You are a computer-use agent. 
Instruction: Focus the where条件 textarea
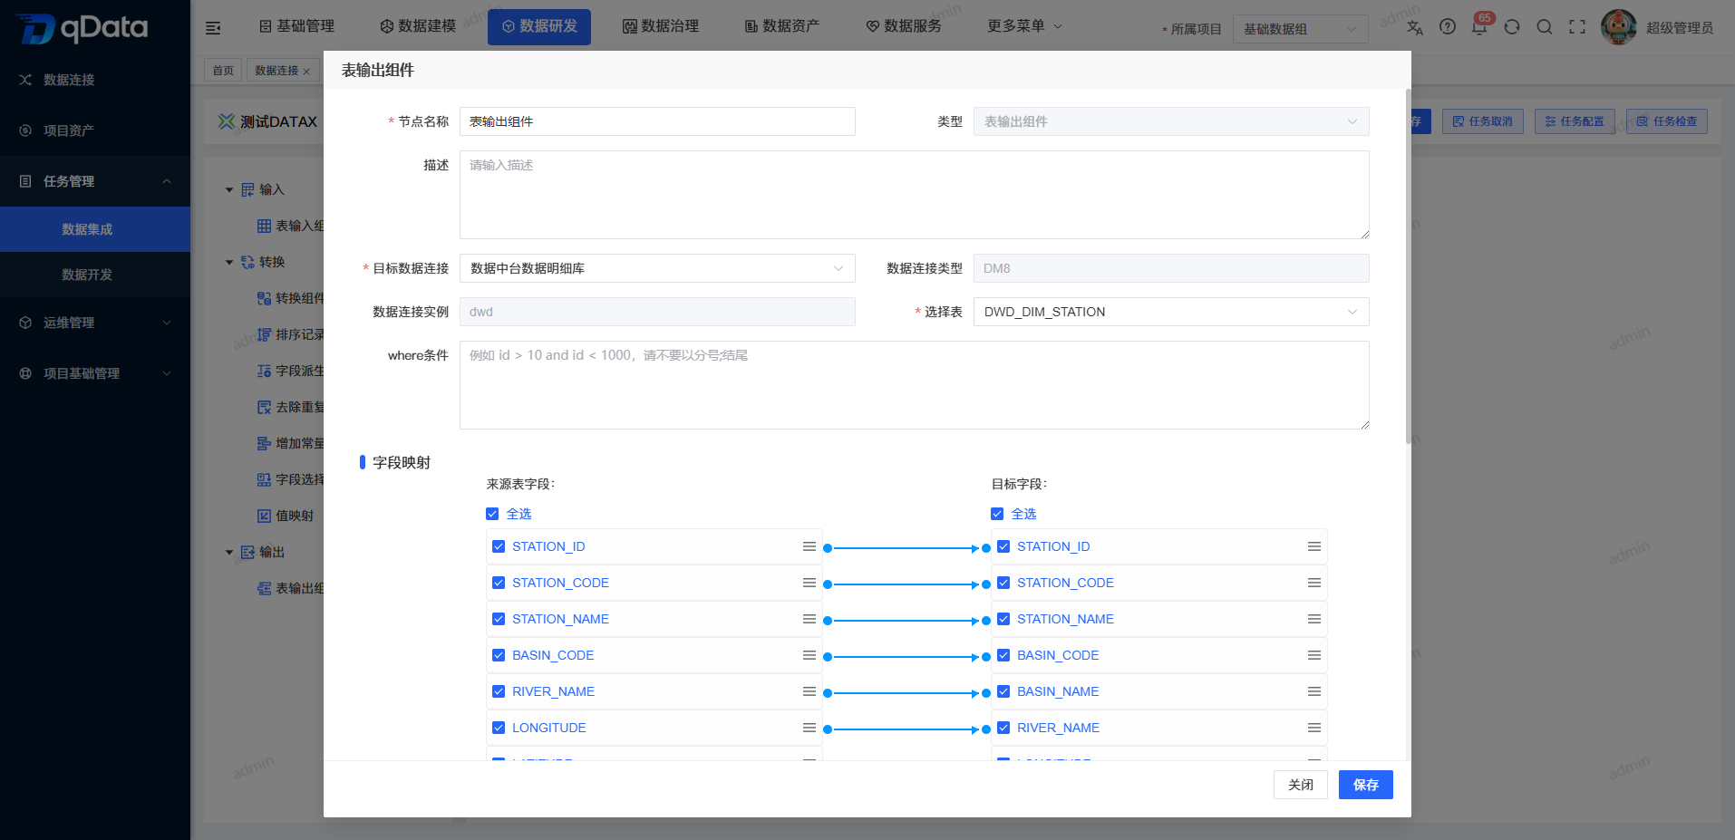(x=915, y=385)
